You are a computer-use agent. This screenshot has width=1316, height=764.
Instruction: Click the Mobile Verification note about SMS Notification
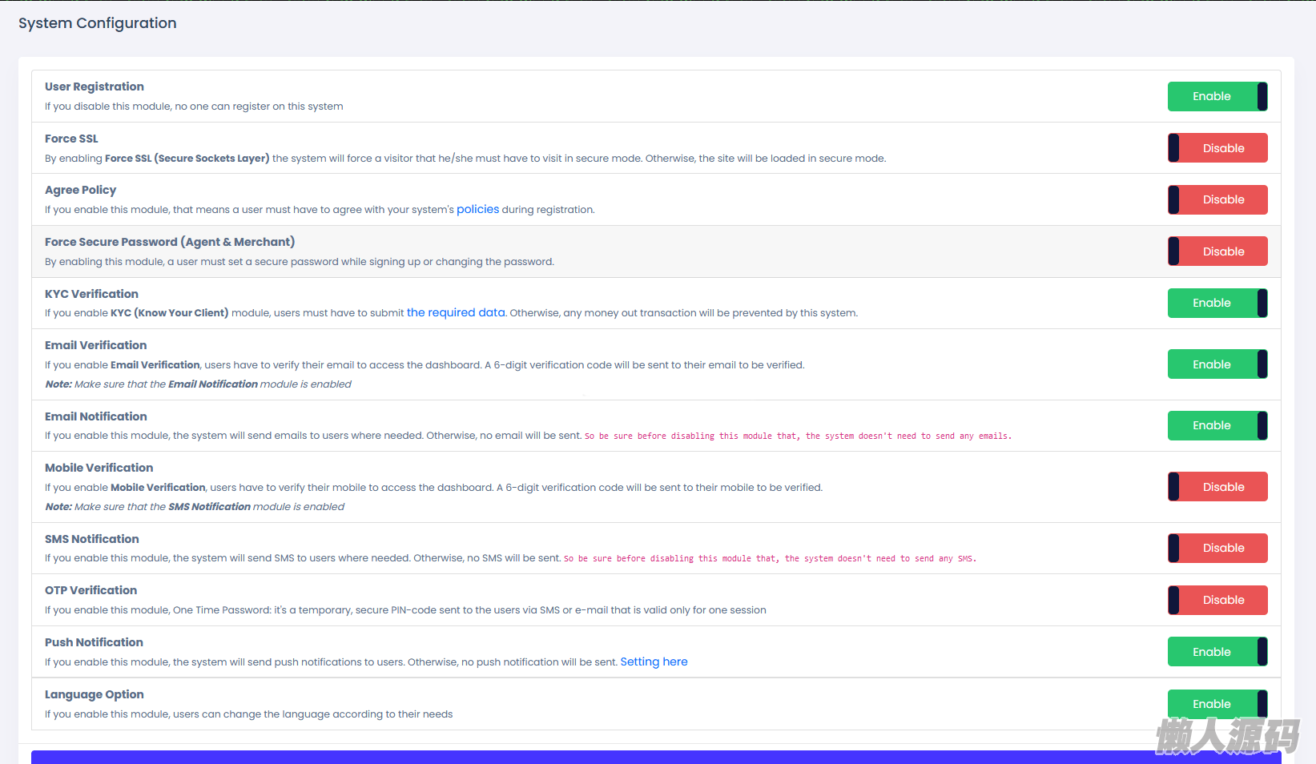point(195,507)
